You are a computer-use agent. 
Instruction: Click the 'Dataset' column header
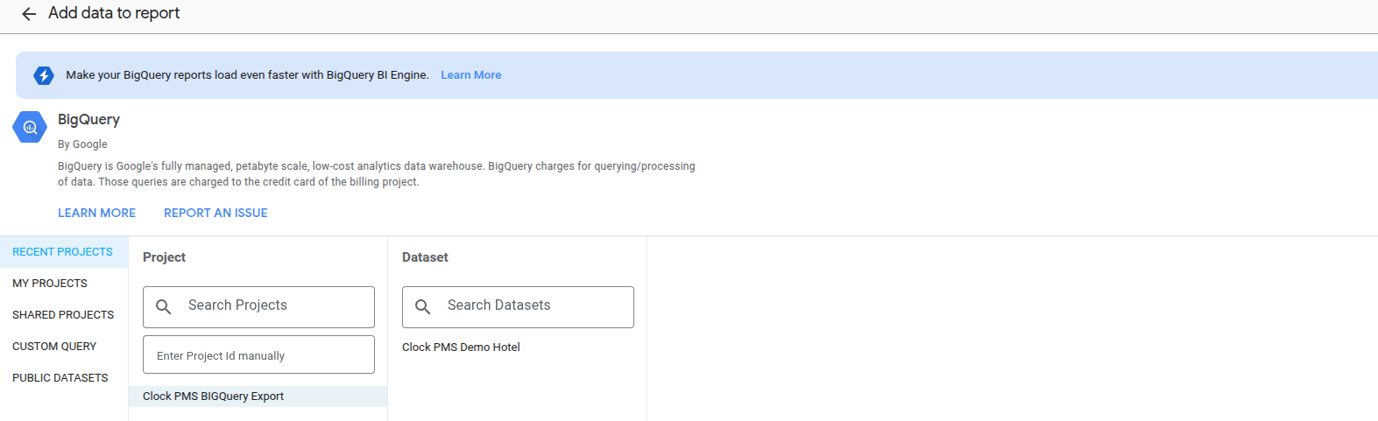click(x=425, y=257)
